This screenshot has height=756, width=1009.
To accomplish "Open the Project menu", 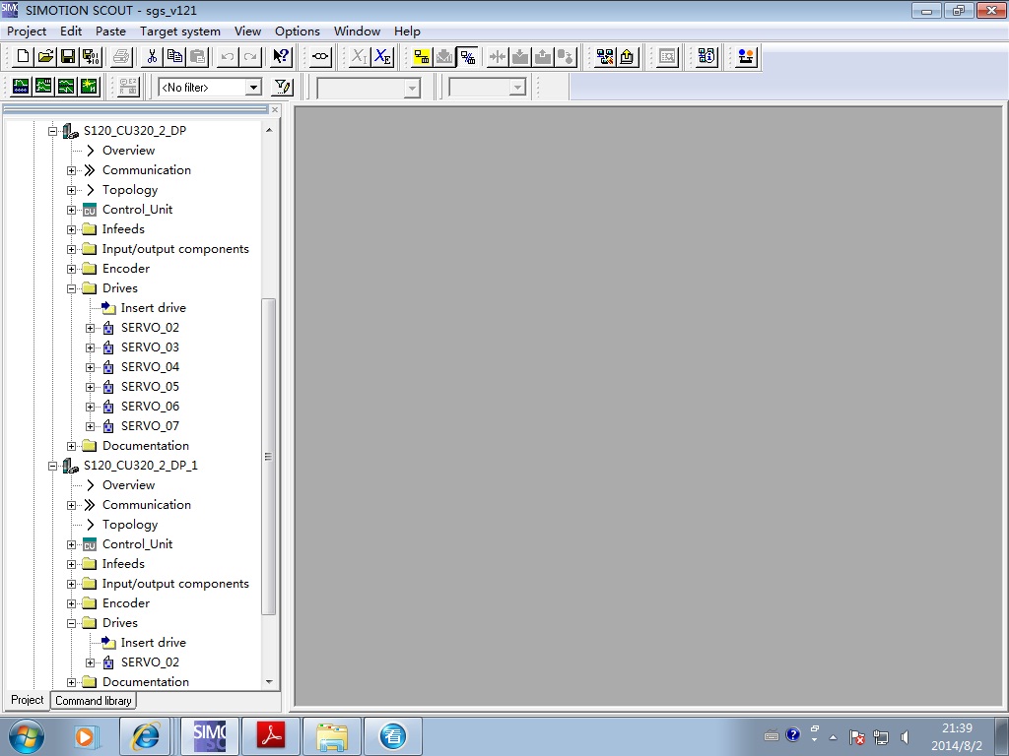I will pyautogui.click(x=27, y=31).
